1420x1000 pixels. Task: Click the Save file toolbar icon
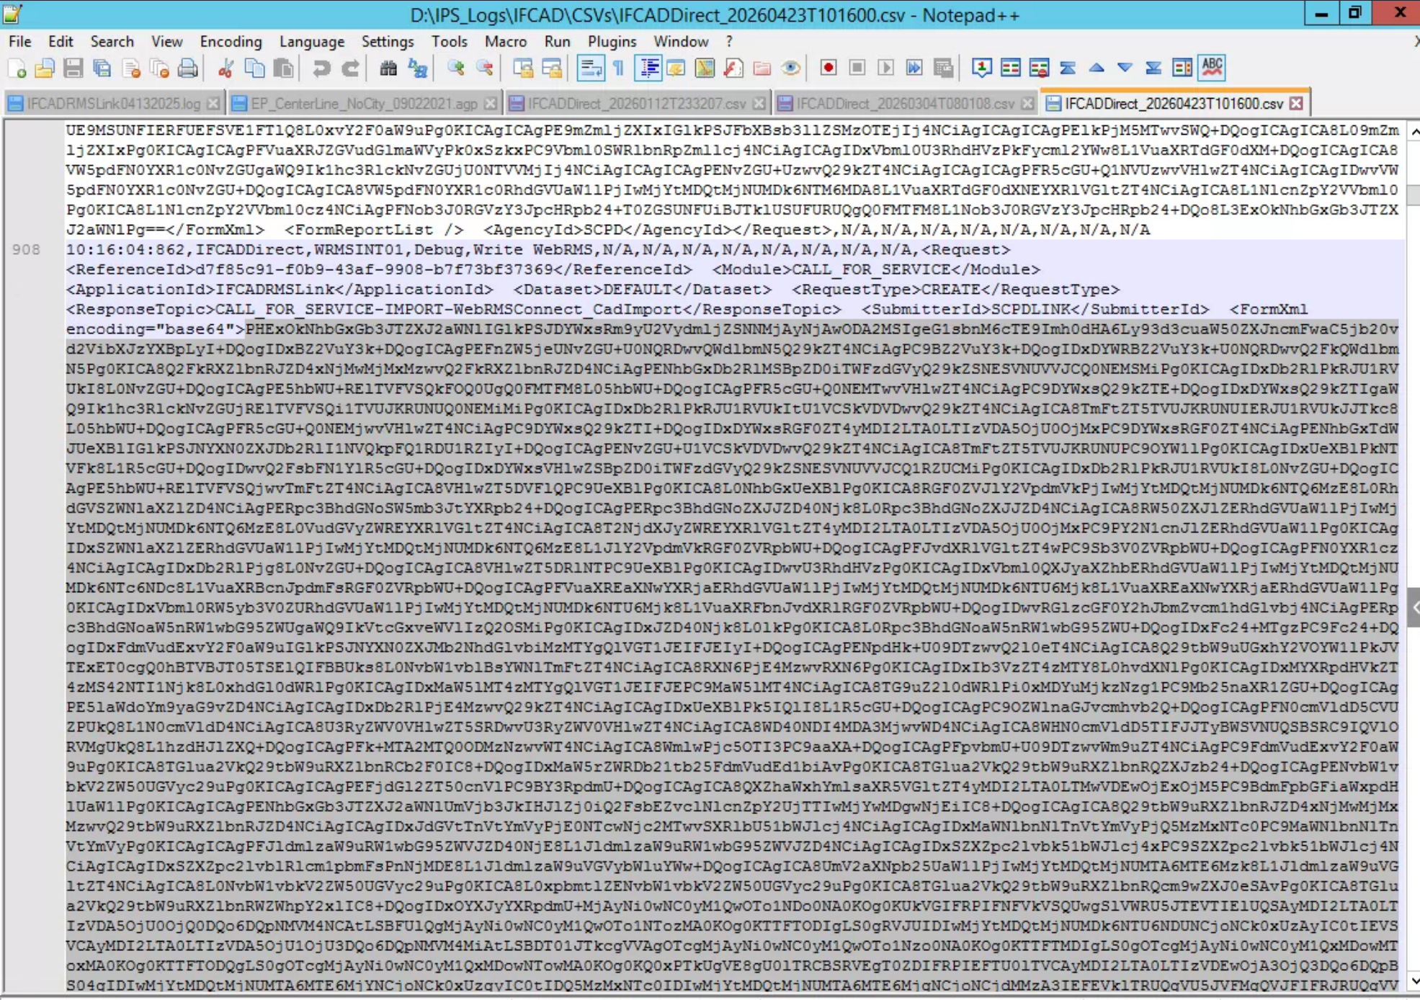[73, 68]
